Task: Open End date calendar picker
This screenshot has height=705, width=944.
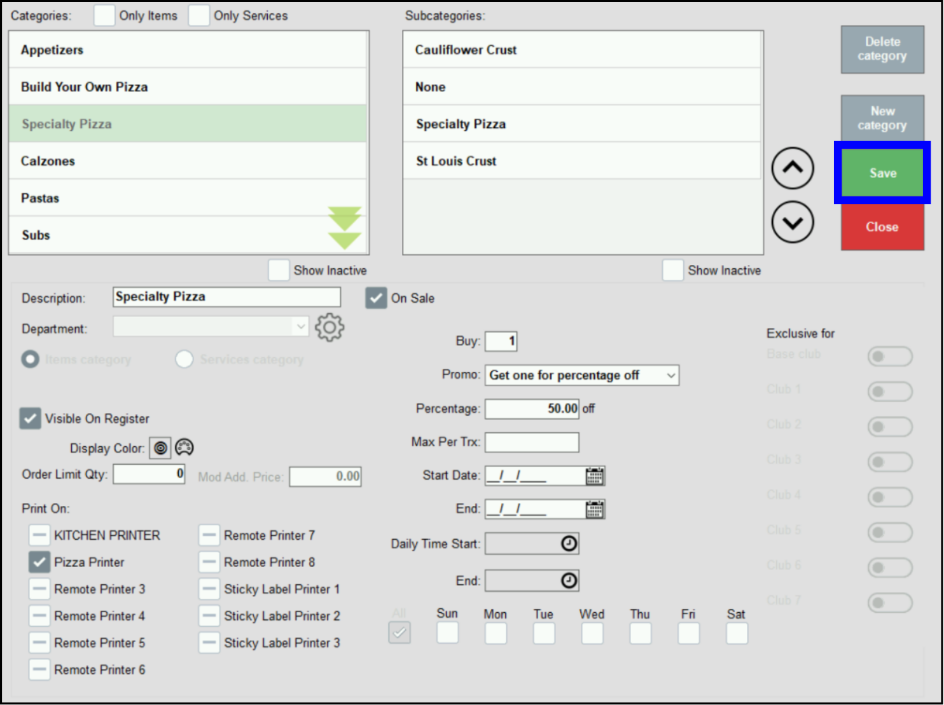Action: pos(595,509)
